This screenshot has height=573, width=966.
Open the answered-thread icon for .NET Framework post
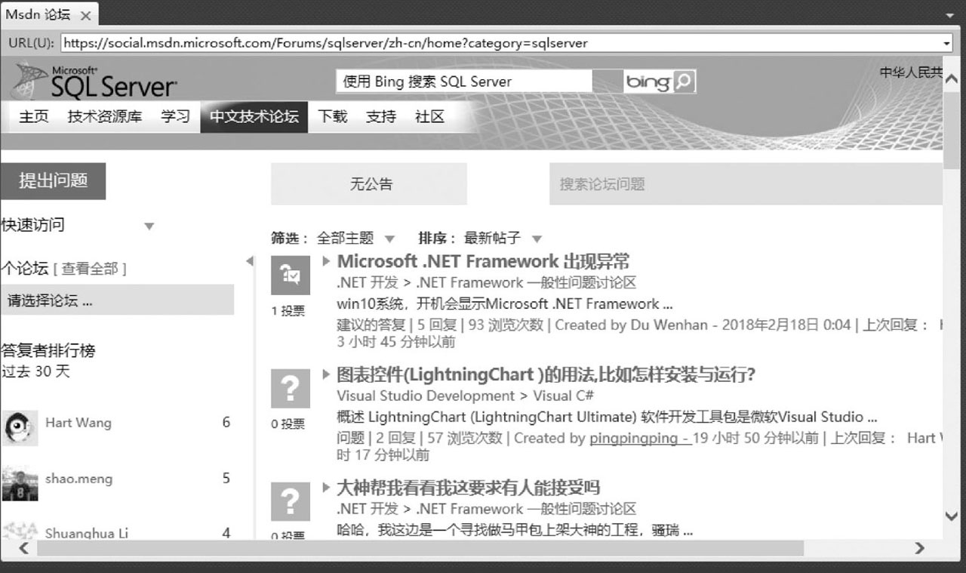(291, 275)
